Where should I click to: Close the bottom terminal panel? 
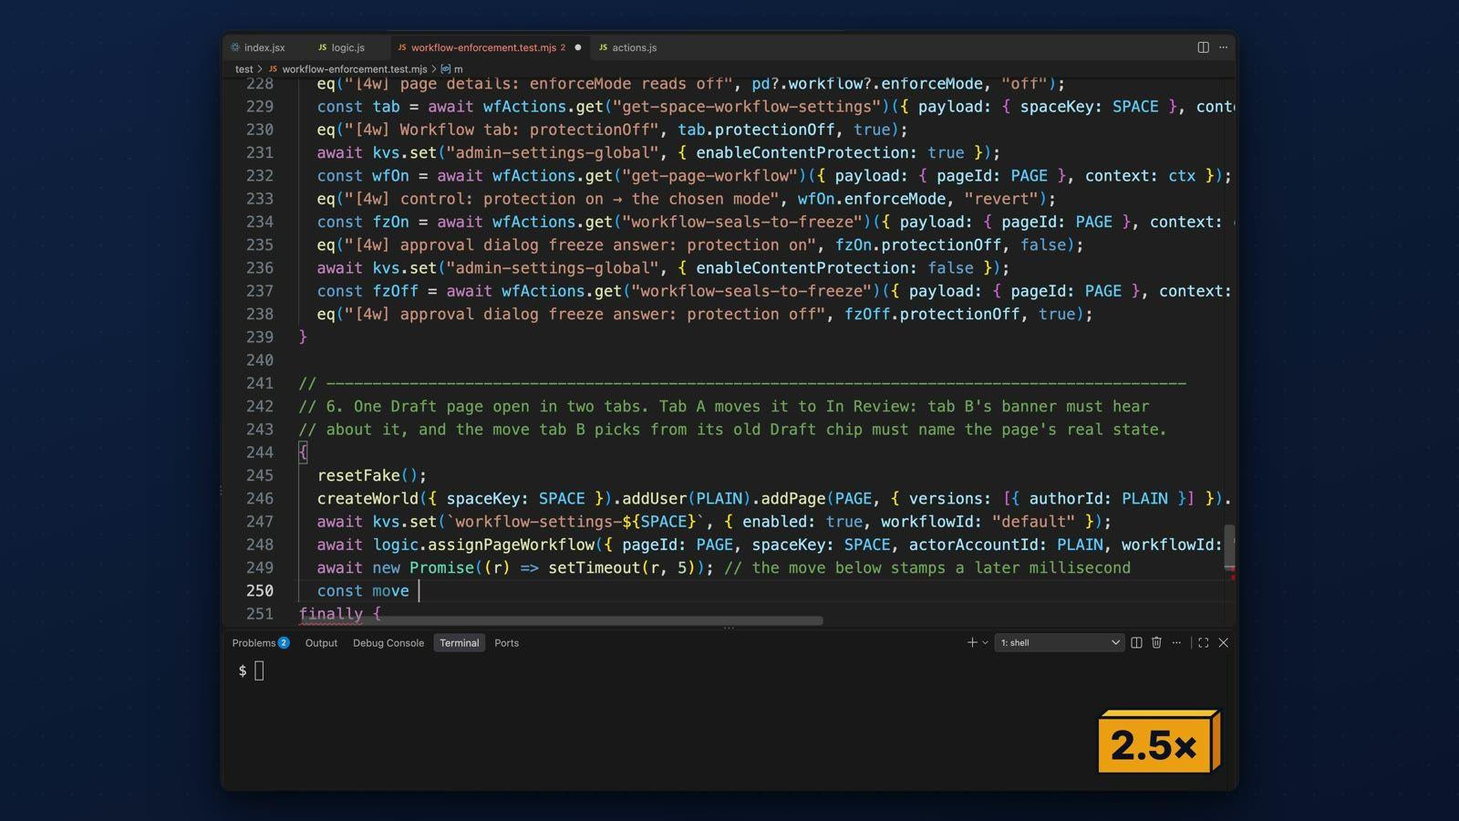(1224, 643)
